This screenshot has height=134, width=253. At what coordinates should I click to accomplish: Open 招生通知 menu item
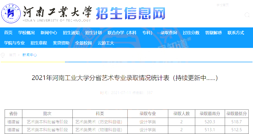point(71,33)
